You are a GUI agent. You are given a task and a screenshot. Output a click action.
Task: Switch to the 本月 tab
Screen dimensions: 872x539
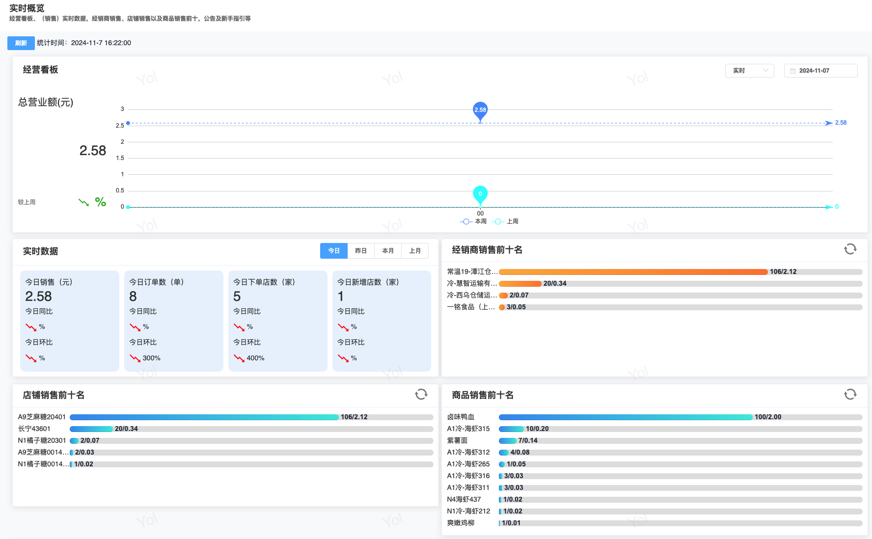388,251
